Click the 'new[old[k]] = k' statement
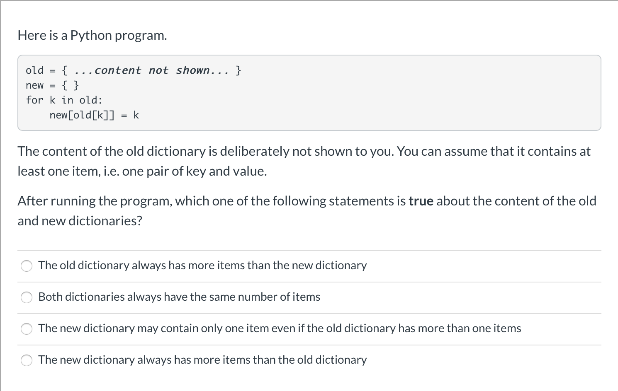The height and width of the screenshot is (391, 618). [94, 115]
